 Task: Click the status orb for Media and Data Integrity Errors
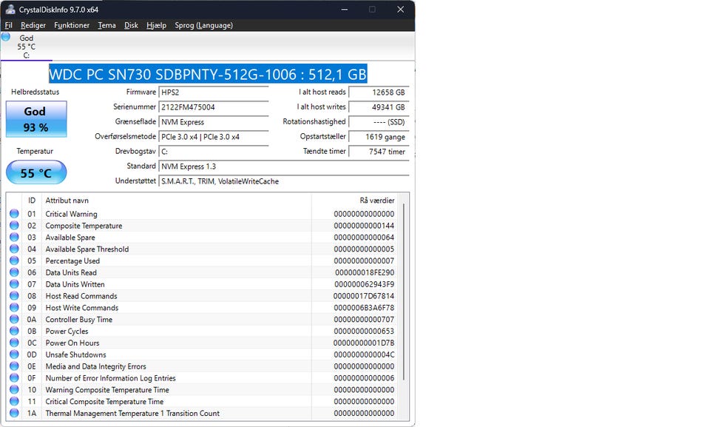[x=14, y=366]
